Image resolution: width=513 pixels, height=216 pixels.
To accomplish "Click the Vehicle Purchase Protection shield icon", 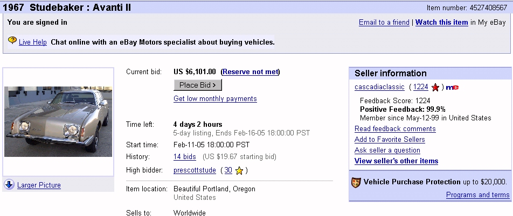I will point(356,182).
